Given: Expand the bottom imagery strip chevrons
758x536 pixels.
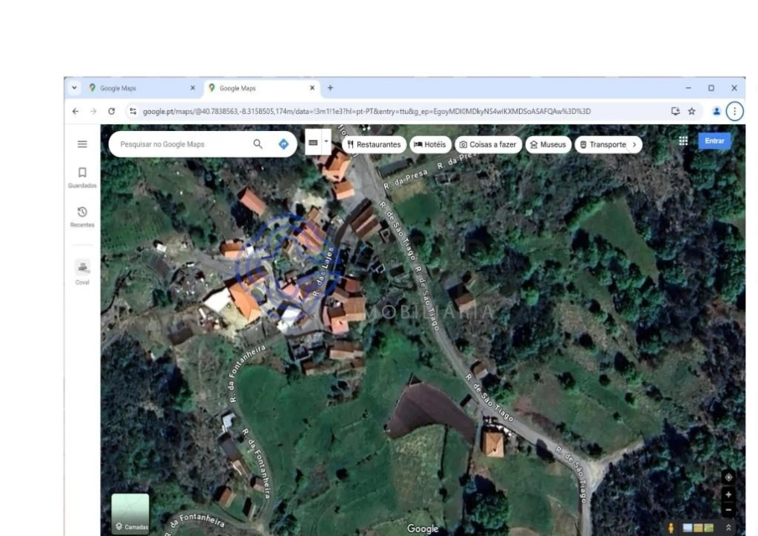Looking at the screenshot, I should pos(728,528).
